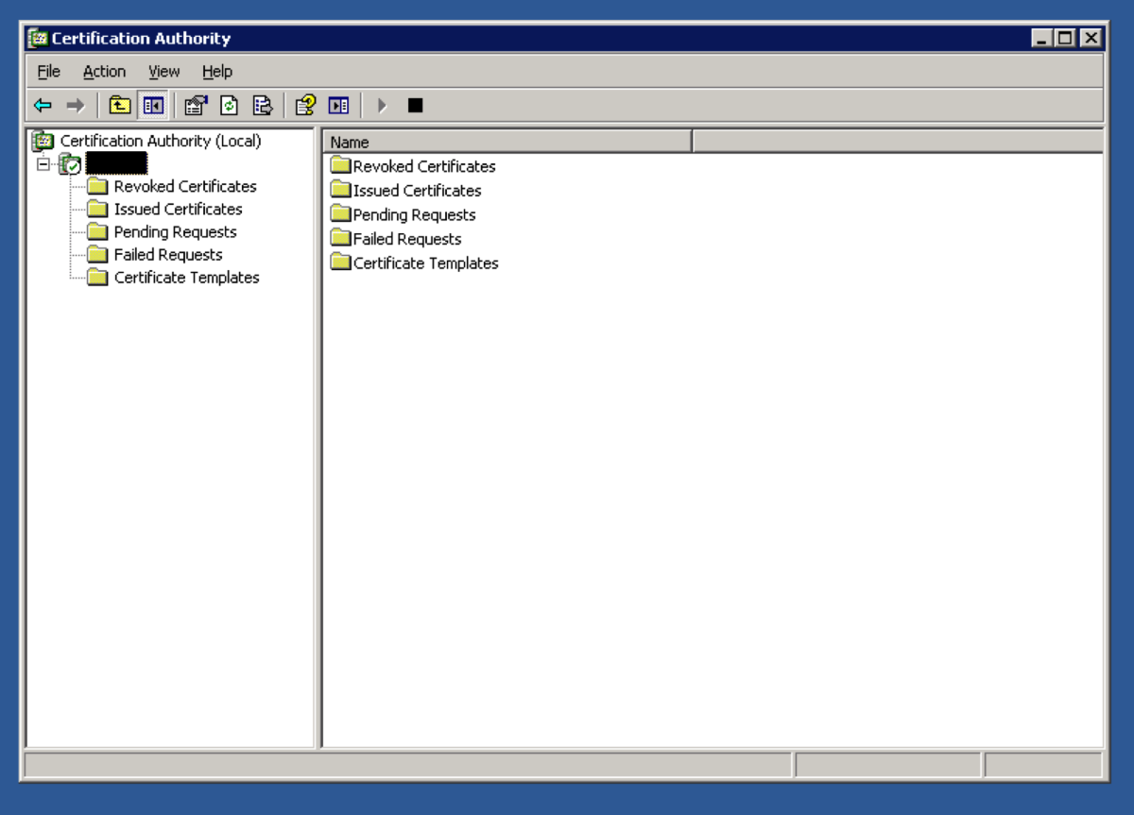Screen dimensions: 1134x815
Task: Open the File menu
Action: (x=48, y=72)
